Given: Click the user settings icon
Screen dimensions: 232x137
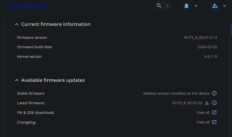Looking at the screenshot, I should pos(215,6).
